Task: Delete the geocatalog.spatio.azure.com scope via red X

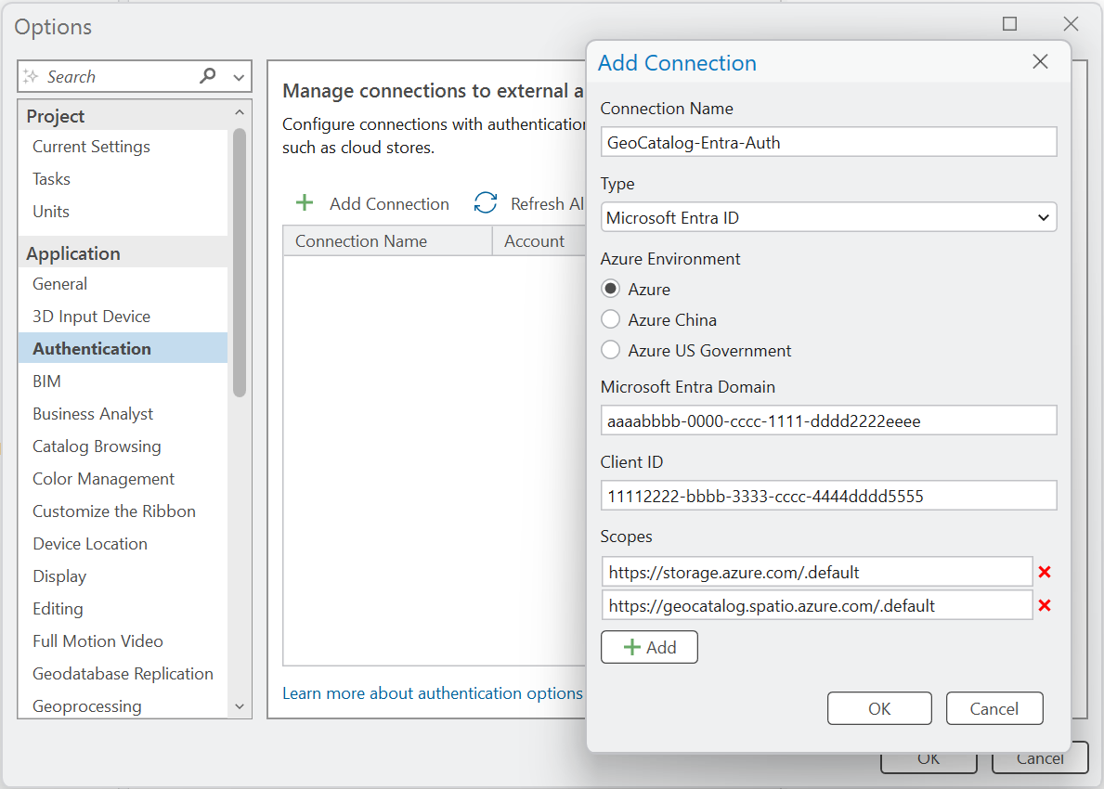Action: click(1045, 605)
